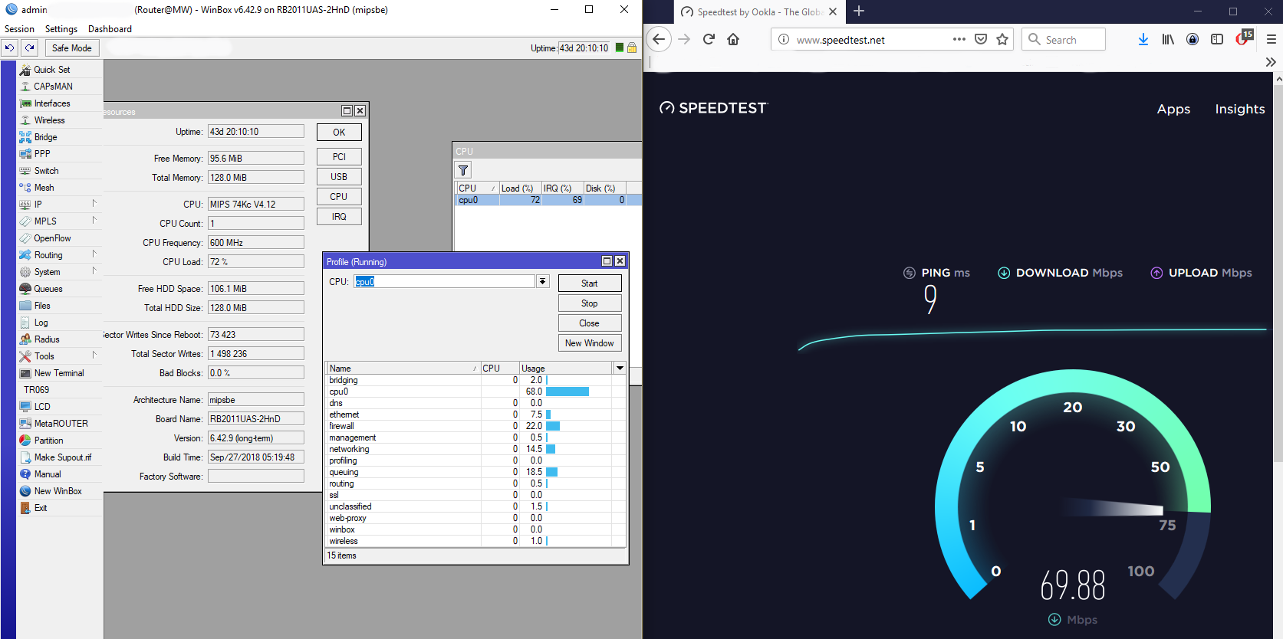Sort the Profile table by the Usage column
This screenshot has height=639, width=1283.
566,369
